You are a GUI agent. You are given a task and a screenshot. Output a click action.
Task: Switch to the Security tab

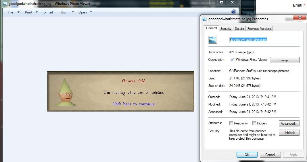coord(226,29)
